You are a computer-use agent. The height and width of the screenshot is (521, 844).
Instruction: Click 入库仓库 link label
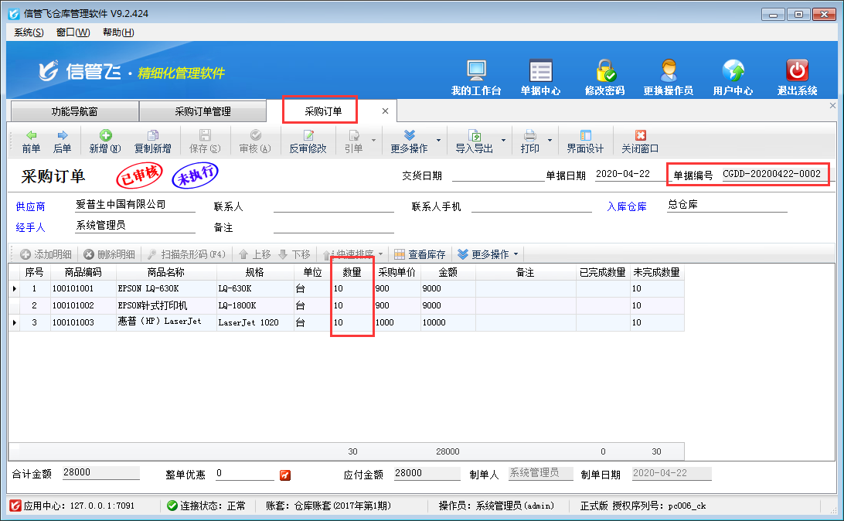pyautogui.click(x=626, y=207)
